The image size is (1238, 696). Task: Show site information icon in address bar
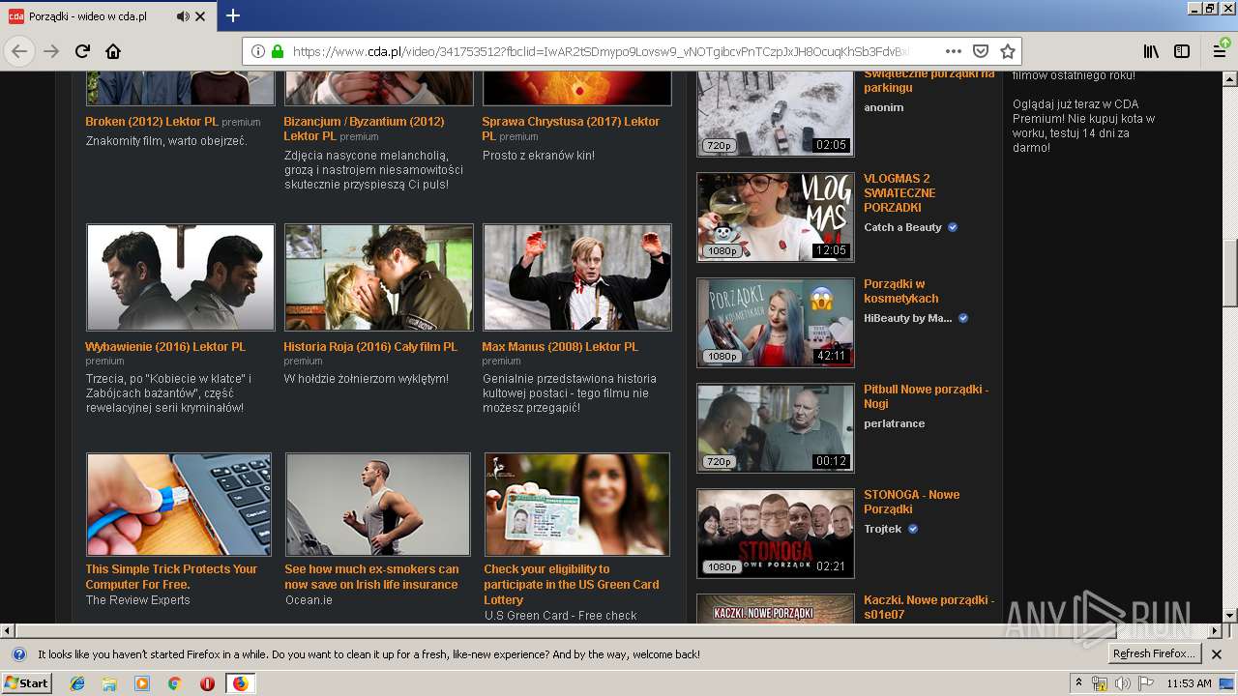tap(259, 51)
